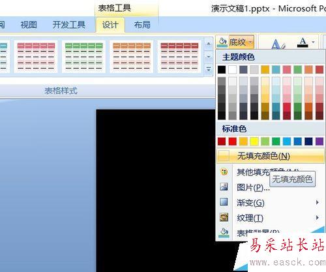
Task: Click the gradient square icon
Action: 224,202
